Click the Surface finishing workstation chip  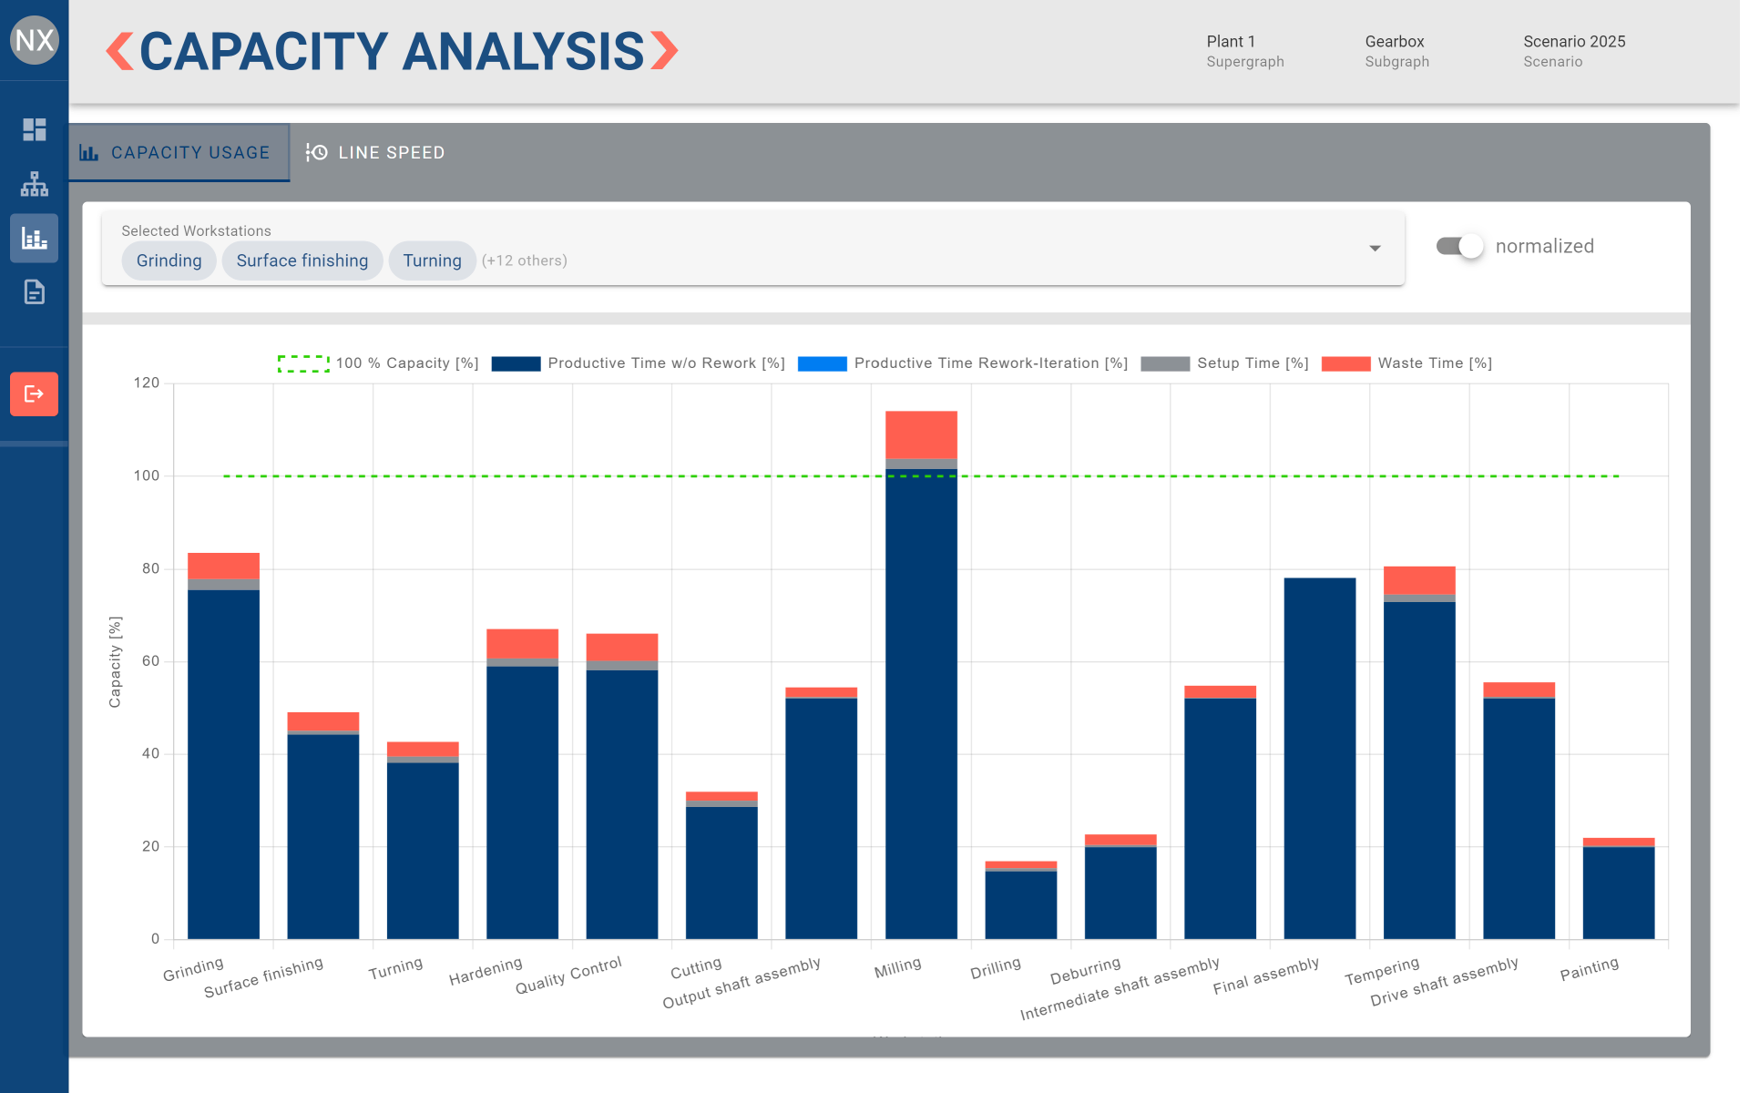(x=302, y=261)
